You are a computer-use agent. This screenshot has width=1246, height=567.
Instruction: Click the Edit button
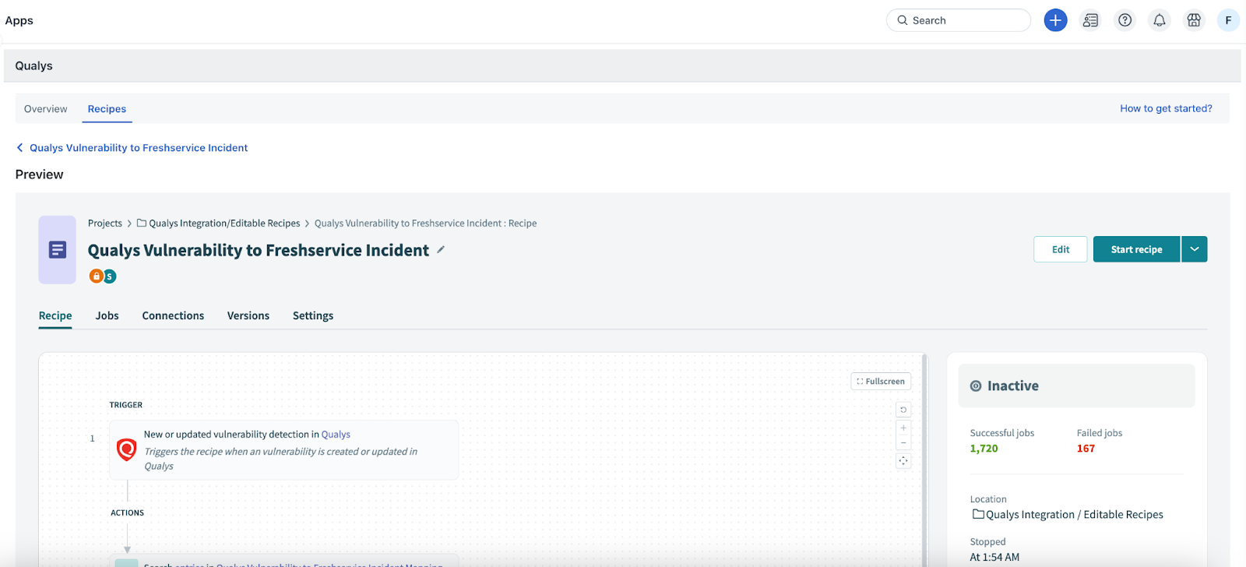click(1061, 249)
